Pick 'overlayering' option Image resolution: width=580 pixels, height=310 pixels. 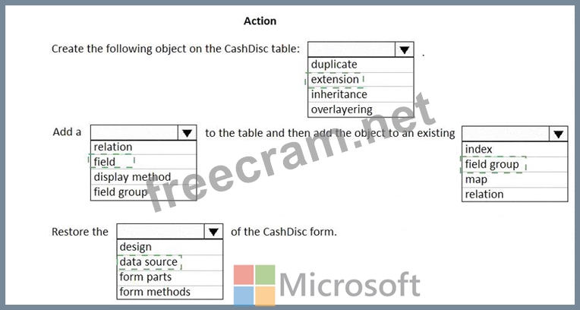tap(361, 109)
